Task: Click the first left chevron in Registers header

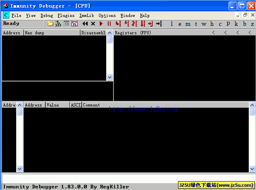Action: click(214, 33)
